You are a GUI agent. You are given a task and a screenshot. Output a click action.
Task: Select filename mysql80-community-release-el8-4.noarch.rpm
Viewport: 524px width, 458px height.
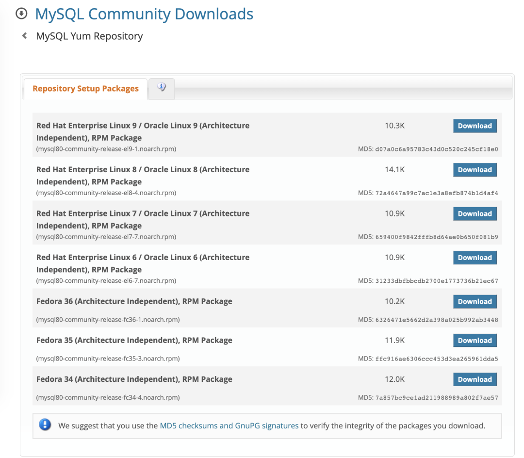pos(106,193)
